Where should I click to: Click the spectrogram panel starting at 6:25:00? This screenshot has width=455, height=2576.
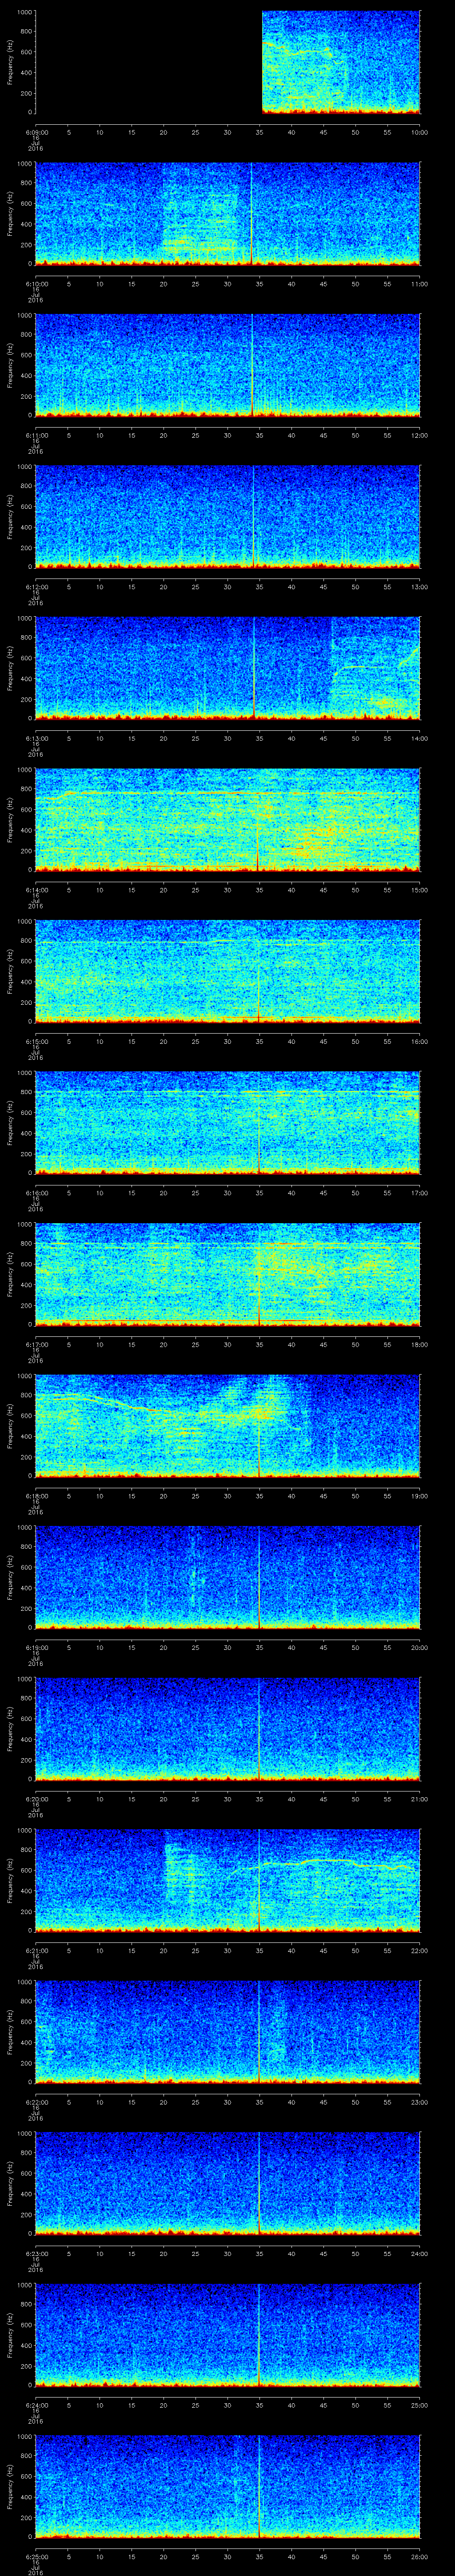click(x=228, y=2487)
